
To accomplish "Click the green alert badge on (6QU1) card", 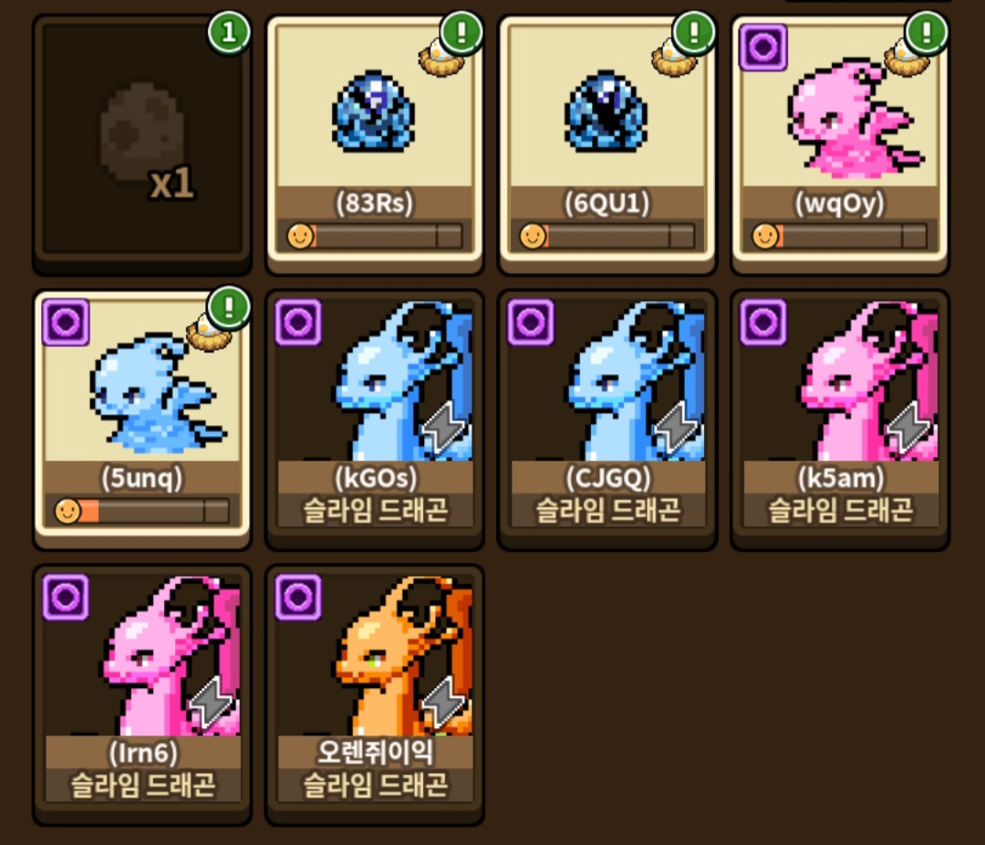I will click(x=693, y=32).
